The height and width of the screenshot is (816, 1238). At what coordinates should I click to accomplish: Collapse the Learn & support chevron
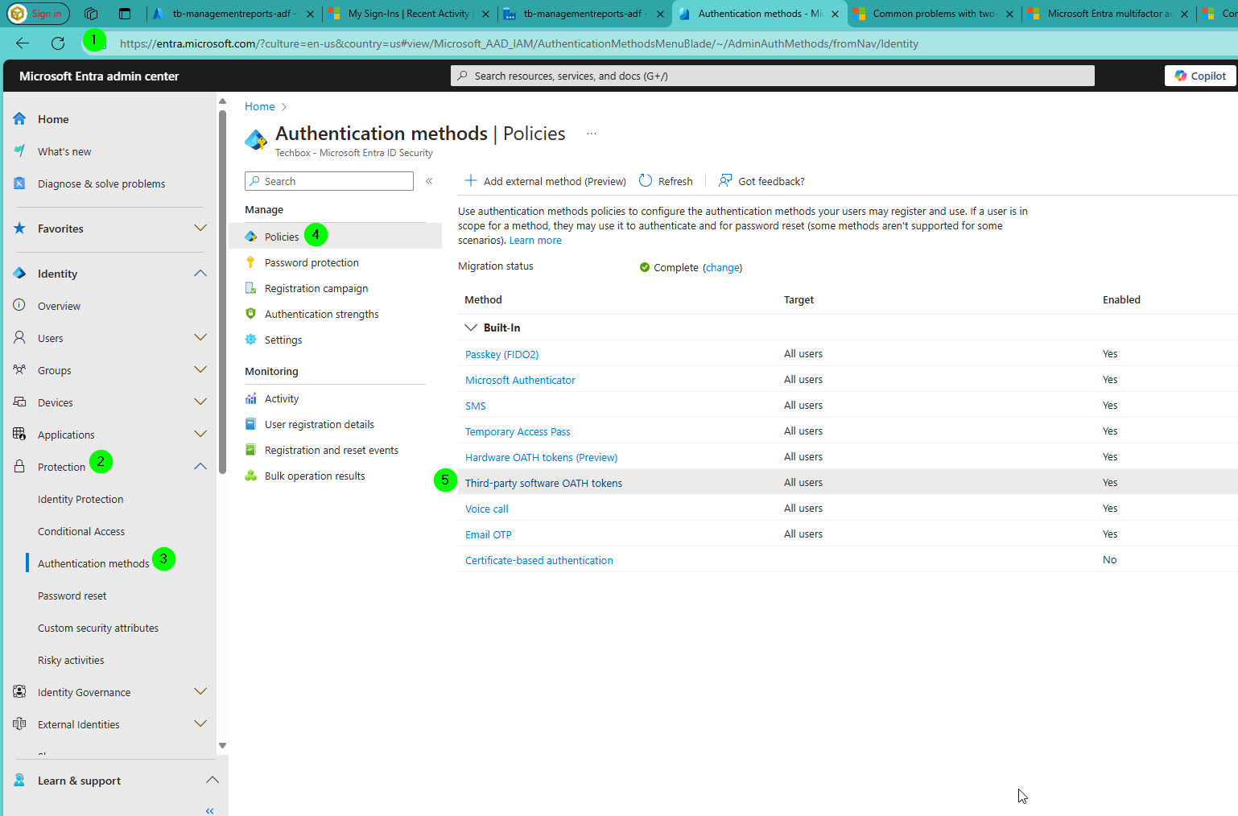pos(212,780)
